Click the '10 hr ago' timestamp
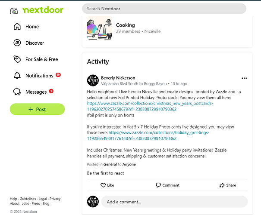Viewport: 261px width, 215px height. tap(179, 83)
